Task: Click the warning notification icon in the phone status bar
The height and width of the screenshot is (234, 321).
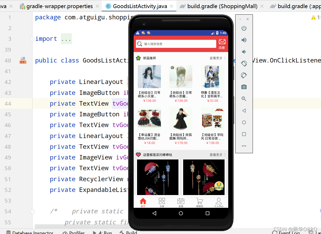Action: pos(138,33)
